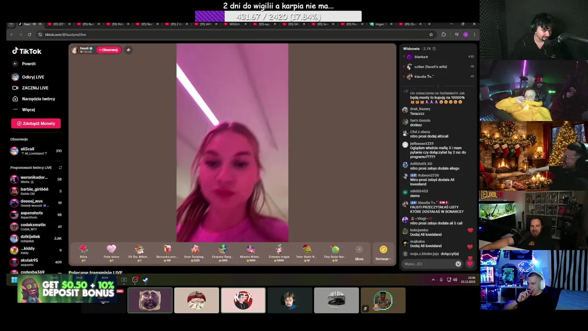Send the Ekspres Świę... gift
The height and width of the screenshot is (331, 588).
[223, 253]
